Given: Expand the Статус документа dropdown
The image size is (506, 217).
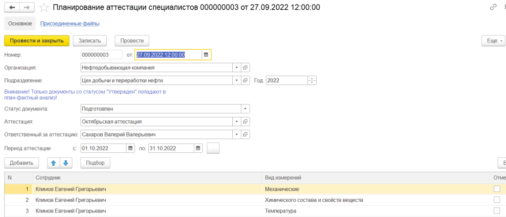Looking at the screenshot, I should (x=245, y=108).
